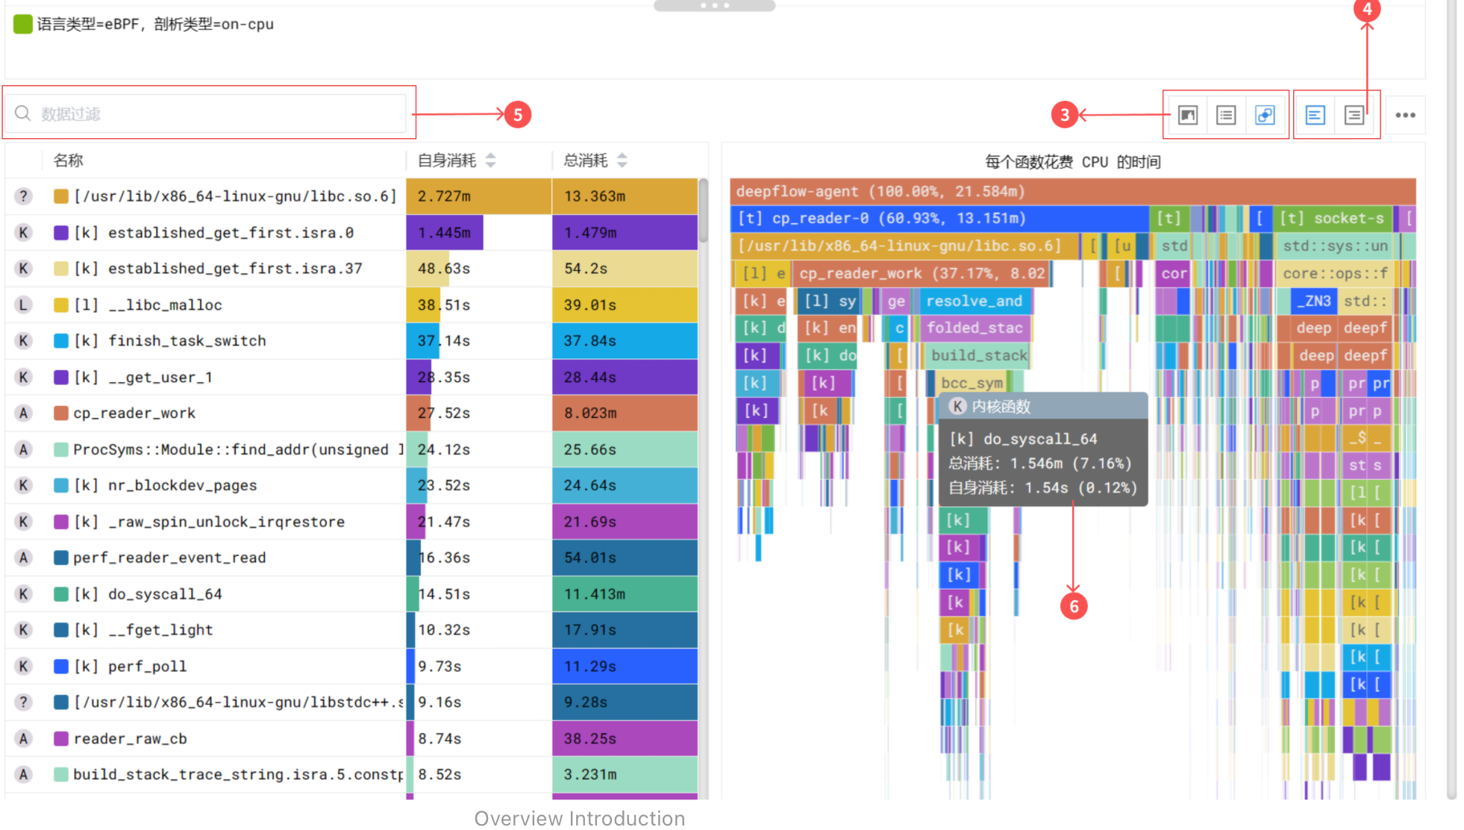Viewport: 1464px width, 830px height.
Task: Click the orange swatch next to cp_reader_work
Action: (x=61, y=413)
